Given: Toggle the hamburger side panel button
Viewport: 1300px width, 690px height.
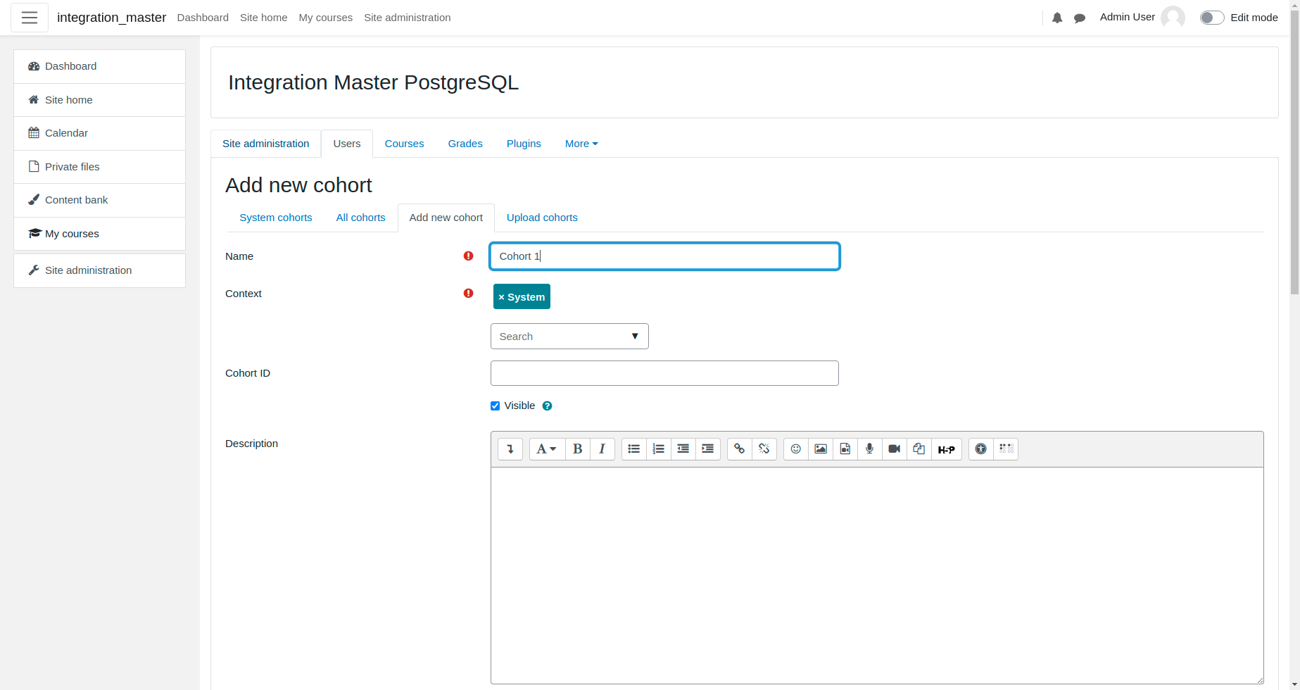Looking at the screenshot, I should [x=30, y=18].
